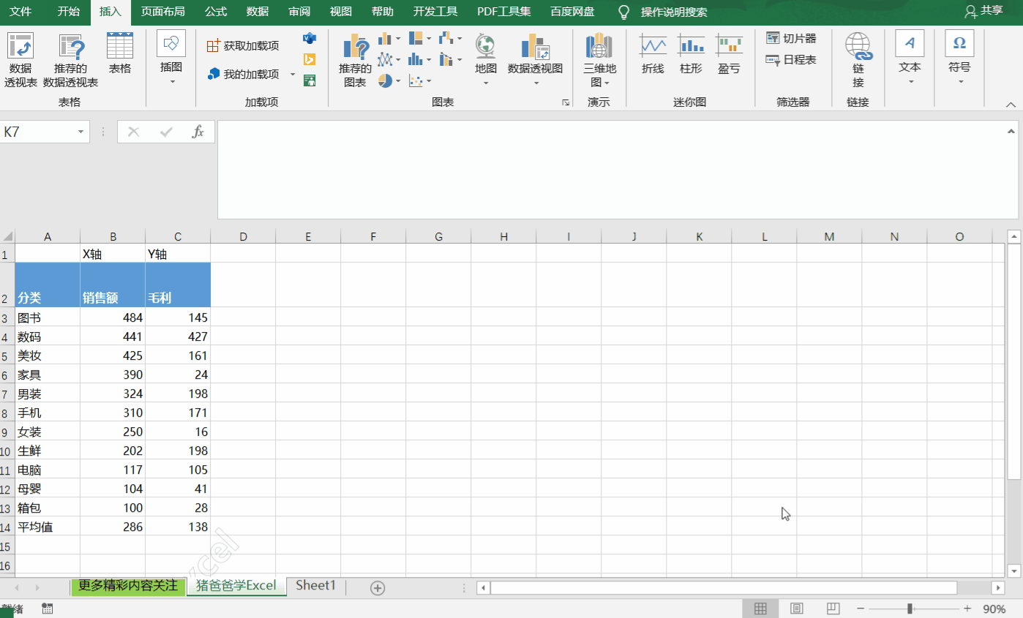Open the pie chart dropdown arrow
Viewport: 1023px width, 618px height.
pos(400,81)
